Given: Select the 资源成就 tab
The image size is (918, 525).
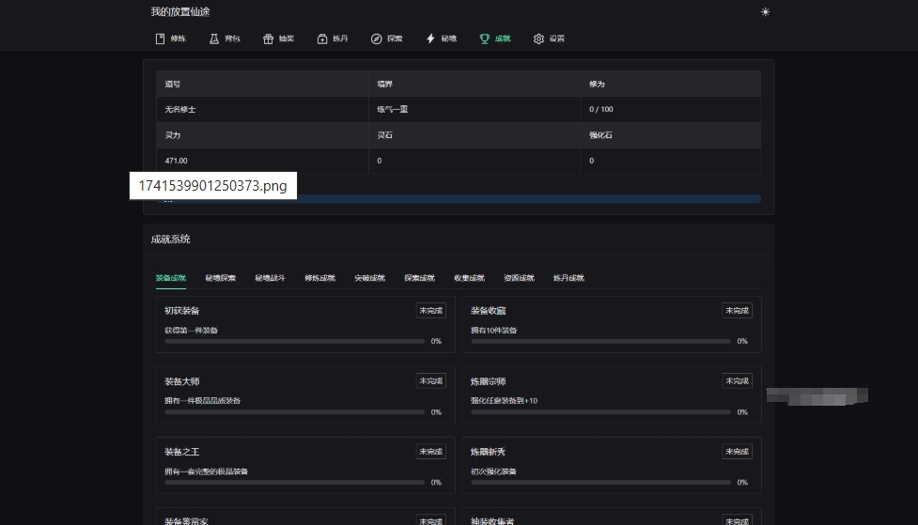Looking at the screenshot, I should pyautogui.click(x=519, y=278).
